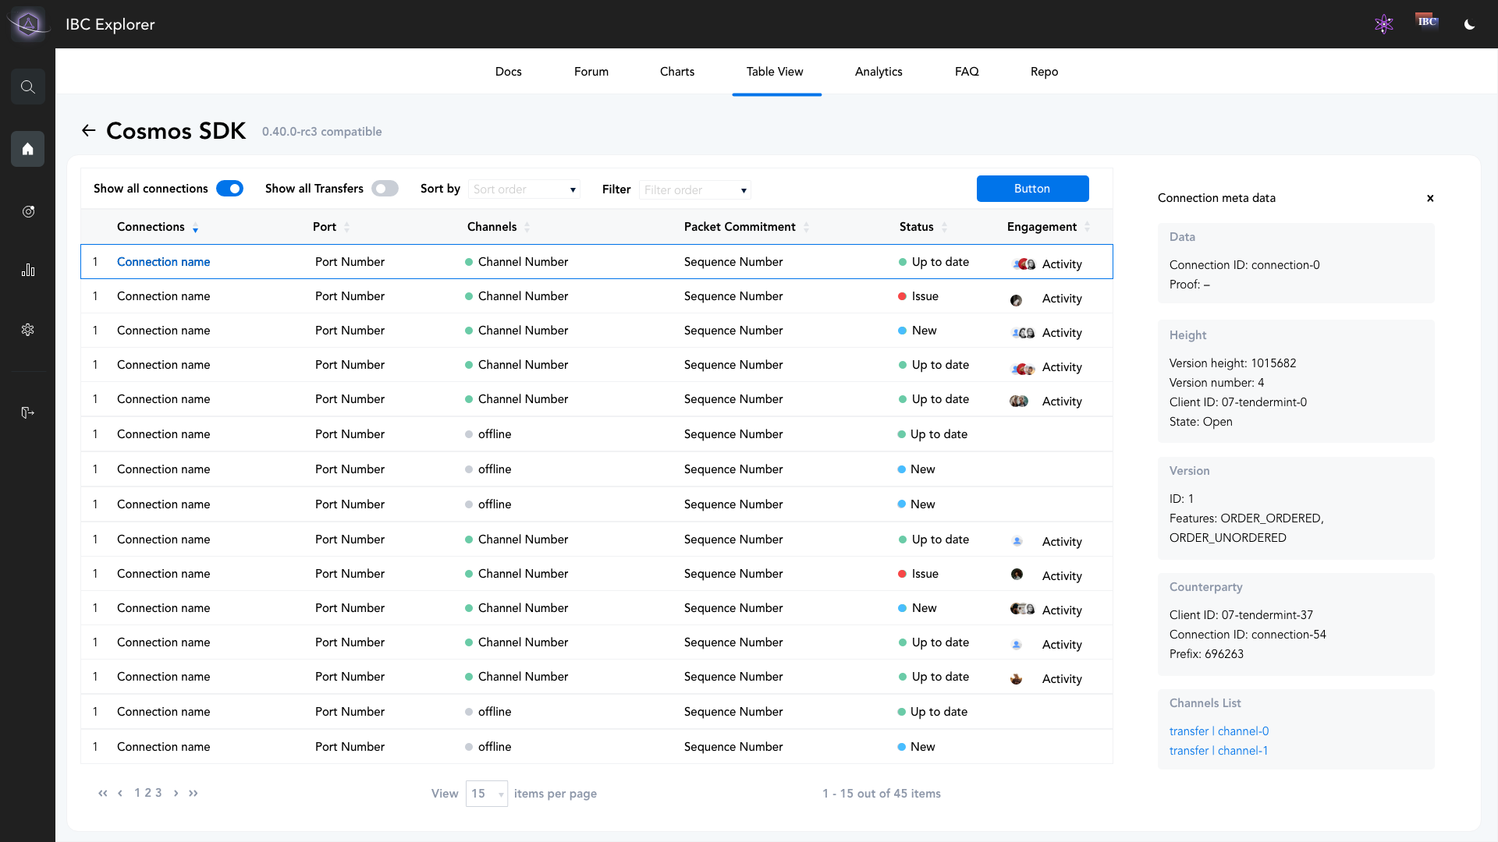Image resolution: width=1498 pixels, height=842 pixels.
Task: Click the Activity label in first row
Action: click(x=1062, y=264)
